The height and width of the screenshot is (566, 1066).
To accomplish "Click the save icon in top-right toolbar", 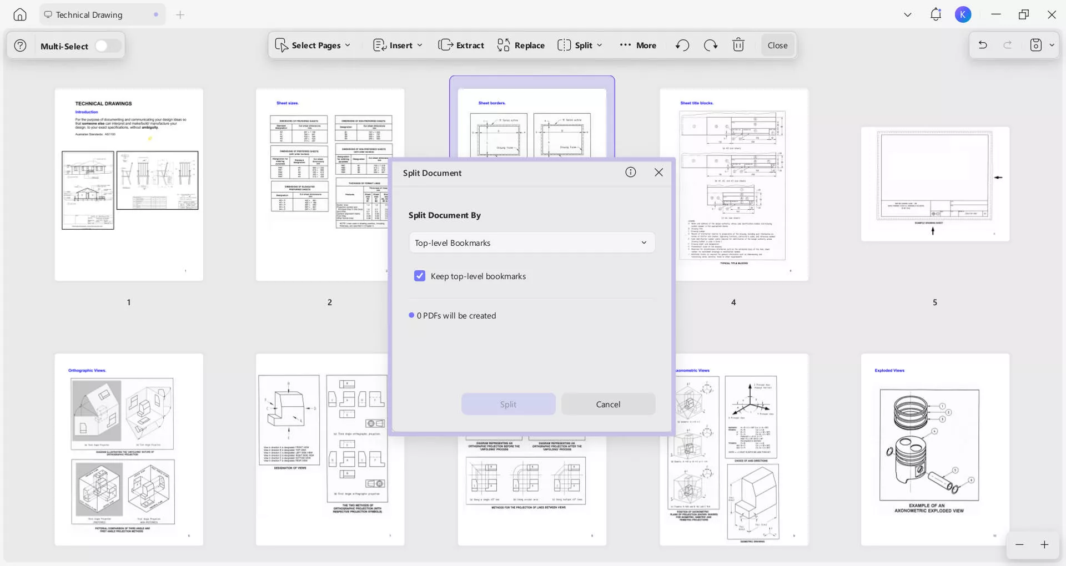I will pyautogui.click(x=1036, y=45).
